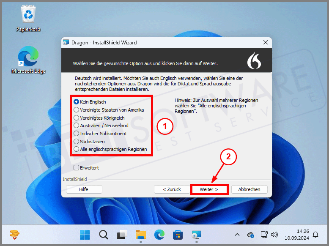Continue with the Weiter button
The height and width of the screenshot is (246, 329).
coord(209,189)
